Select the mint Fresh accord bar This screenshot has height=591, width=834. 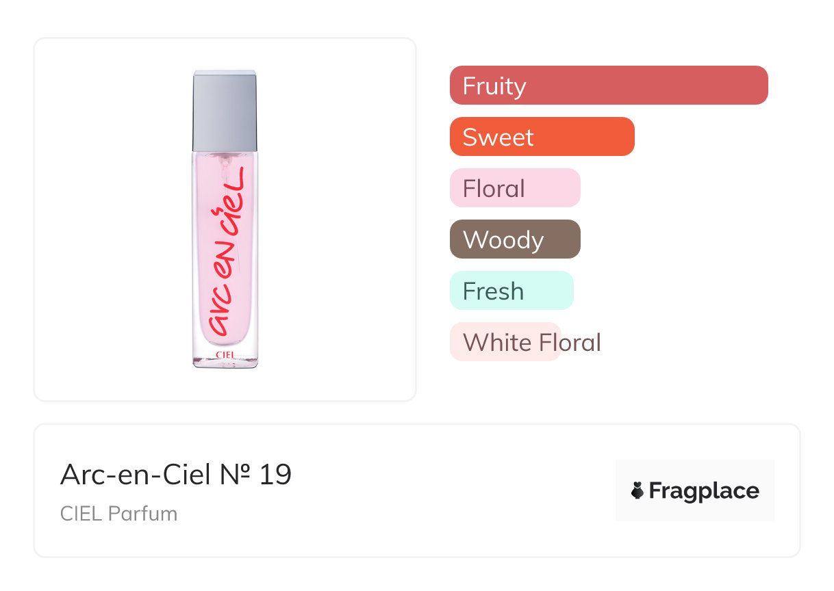(x=511, y=291)
